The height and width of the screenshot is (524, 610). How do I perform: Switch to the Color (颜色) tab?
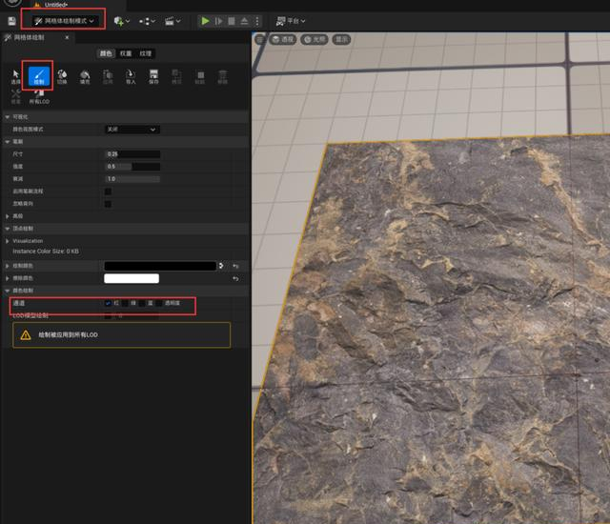pyautogui.click(x=106, y=53)
